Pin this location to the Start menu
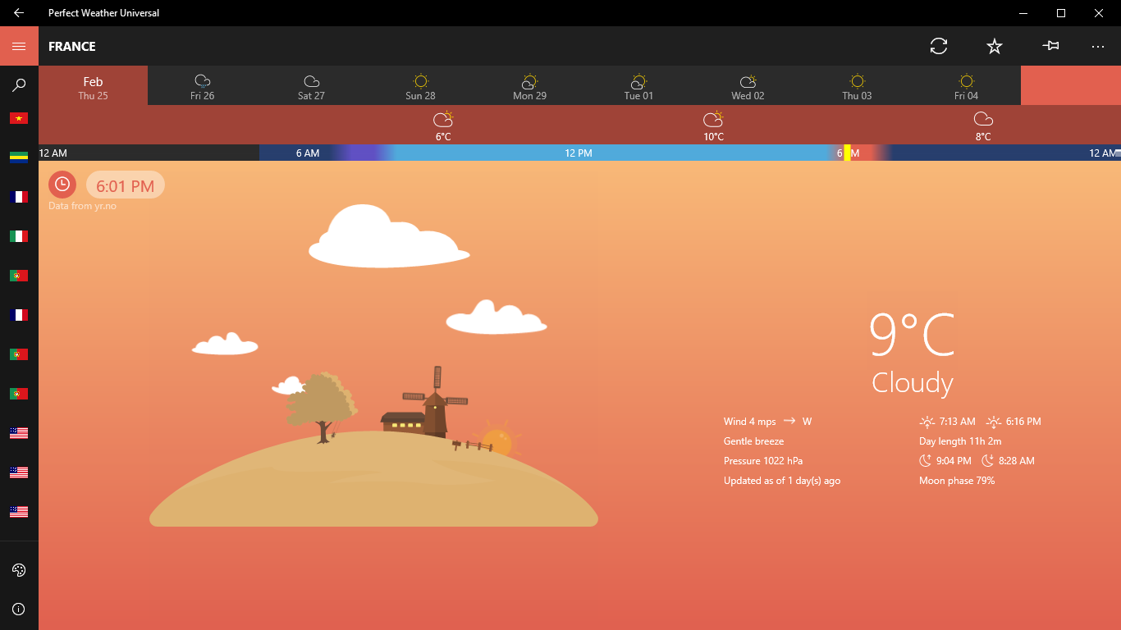This screenshot has height=630, width=1121. click(1050, 47)
